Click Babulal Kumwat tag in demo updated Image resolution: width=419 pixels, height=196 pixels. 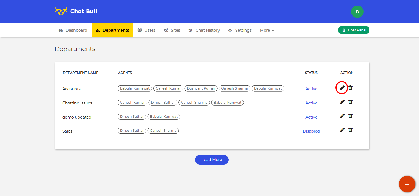click(x=164, y=117)
